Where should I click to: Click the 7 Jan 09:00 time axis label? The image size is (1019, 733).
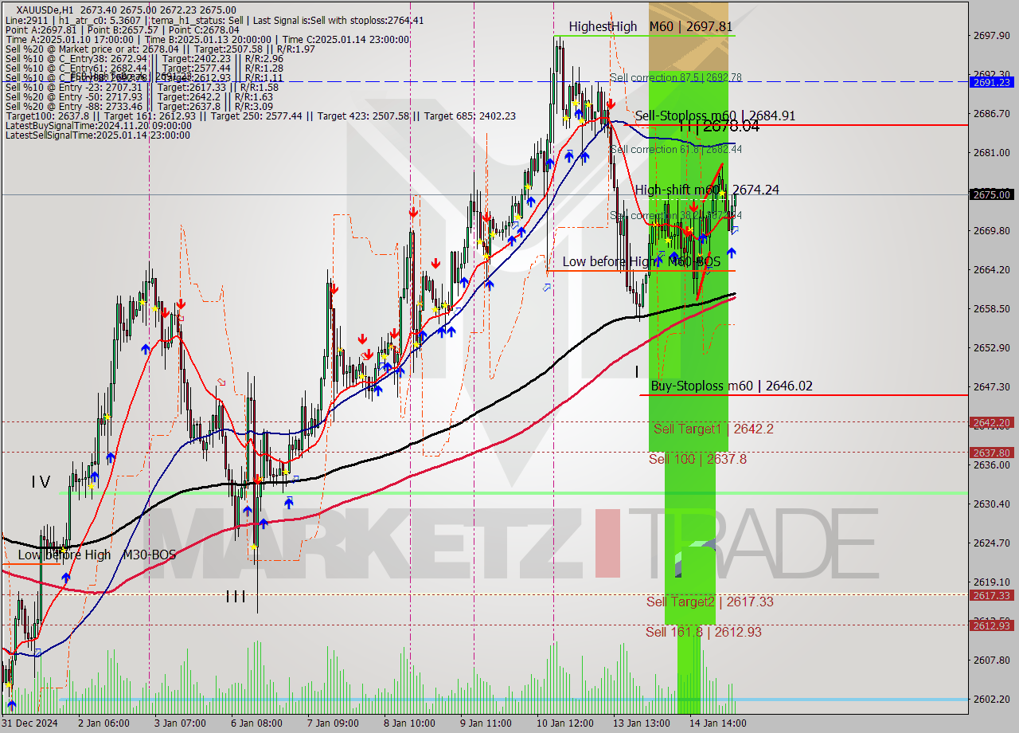click(x=333, y=723)
